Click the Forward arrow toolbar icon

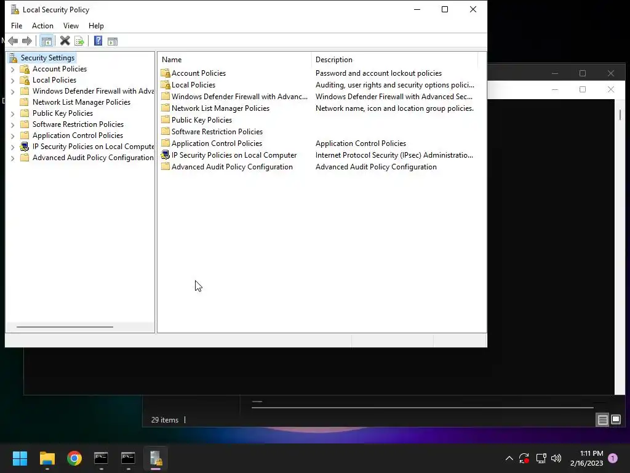pos(27,41)
